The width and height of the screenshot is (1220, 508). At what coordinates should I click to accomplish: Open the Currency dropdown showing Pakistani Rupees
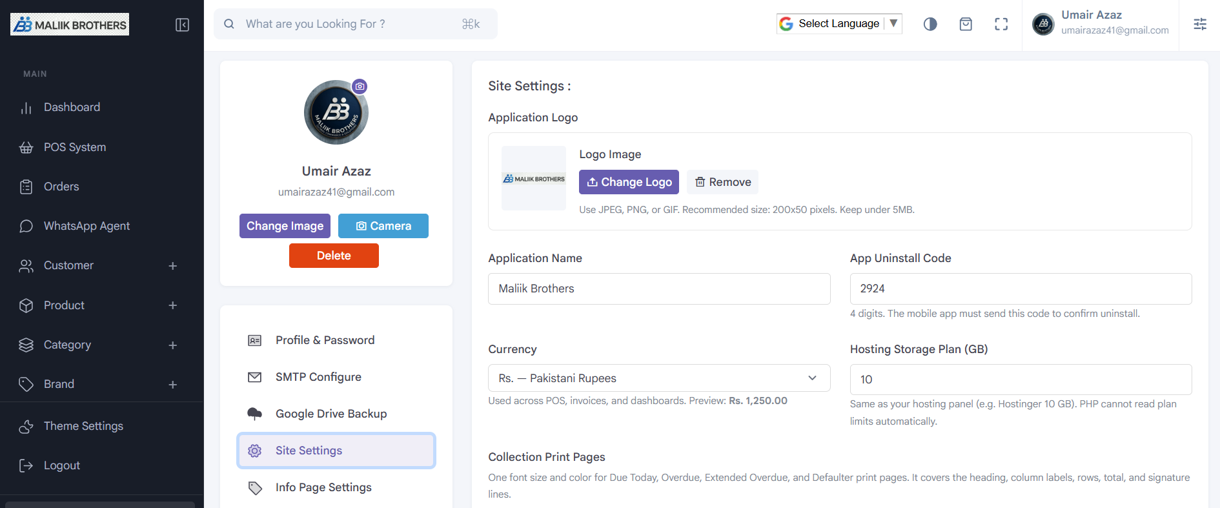point(659,378)
